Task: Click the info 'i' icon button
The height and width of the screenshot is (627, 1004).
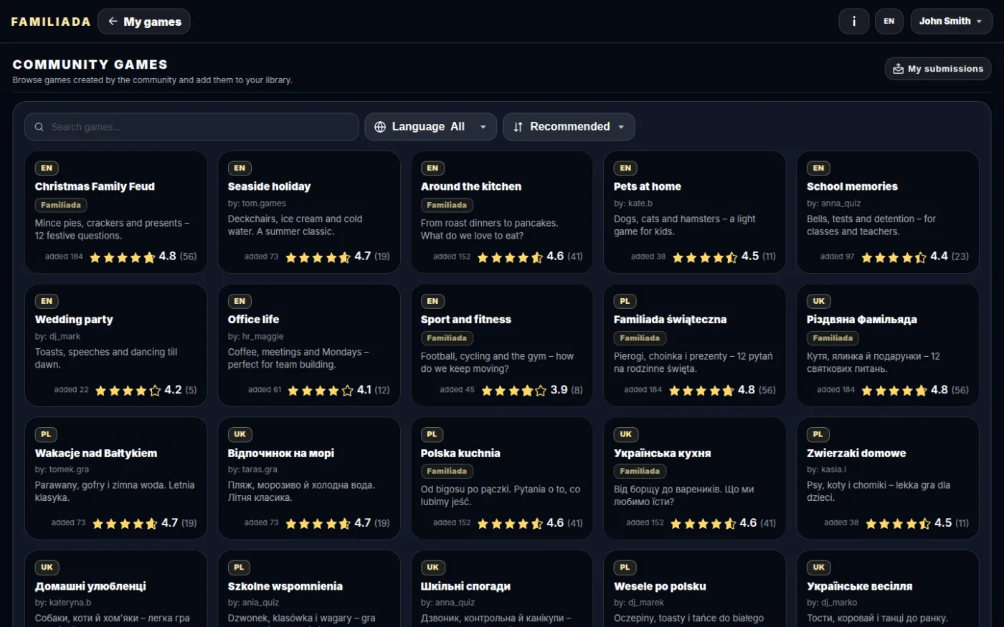Action: click(x=853, y=21)
